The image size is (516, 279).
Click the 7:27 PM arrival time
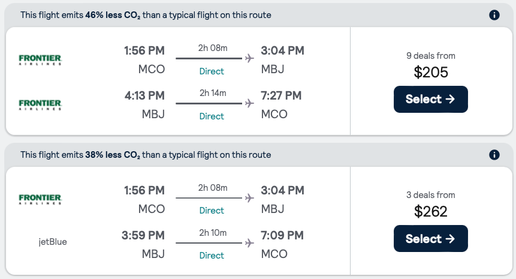[281, 95]
